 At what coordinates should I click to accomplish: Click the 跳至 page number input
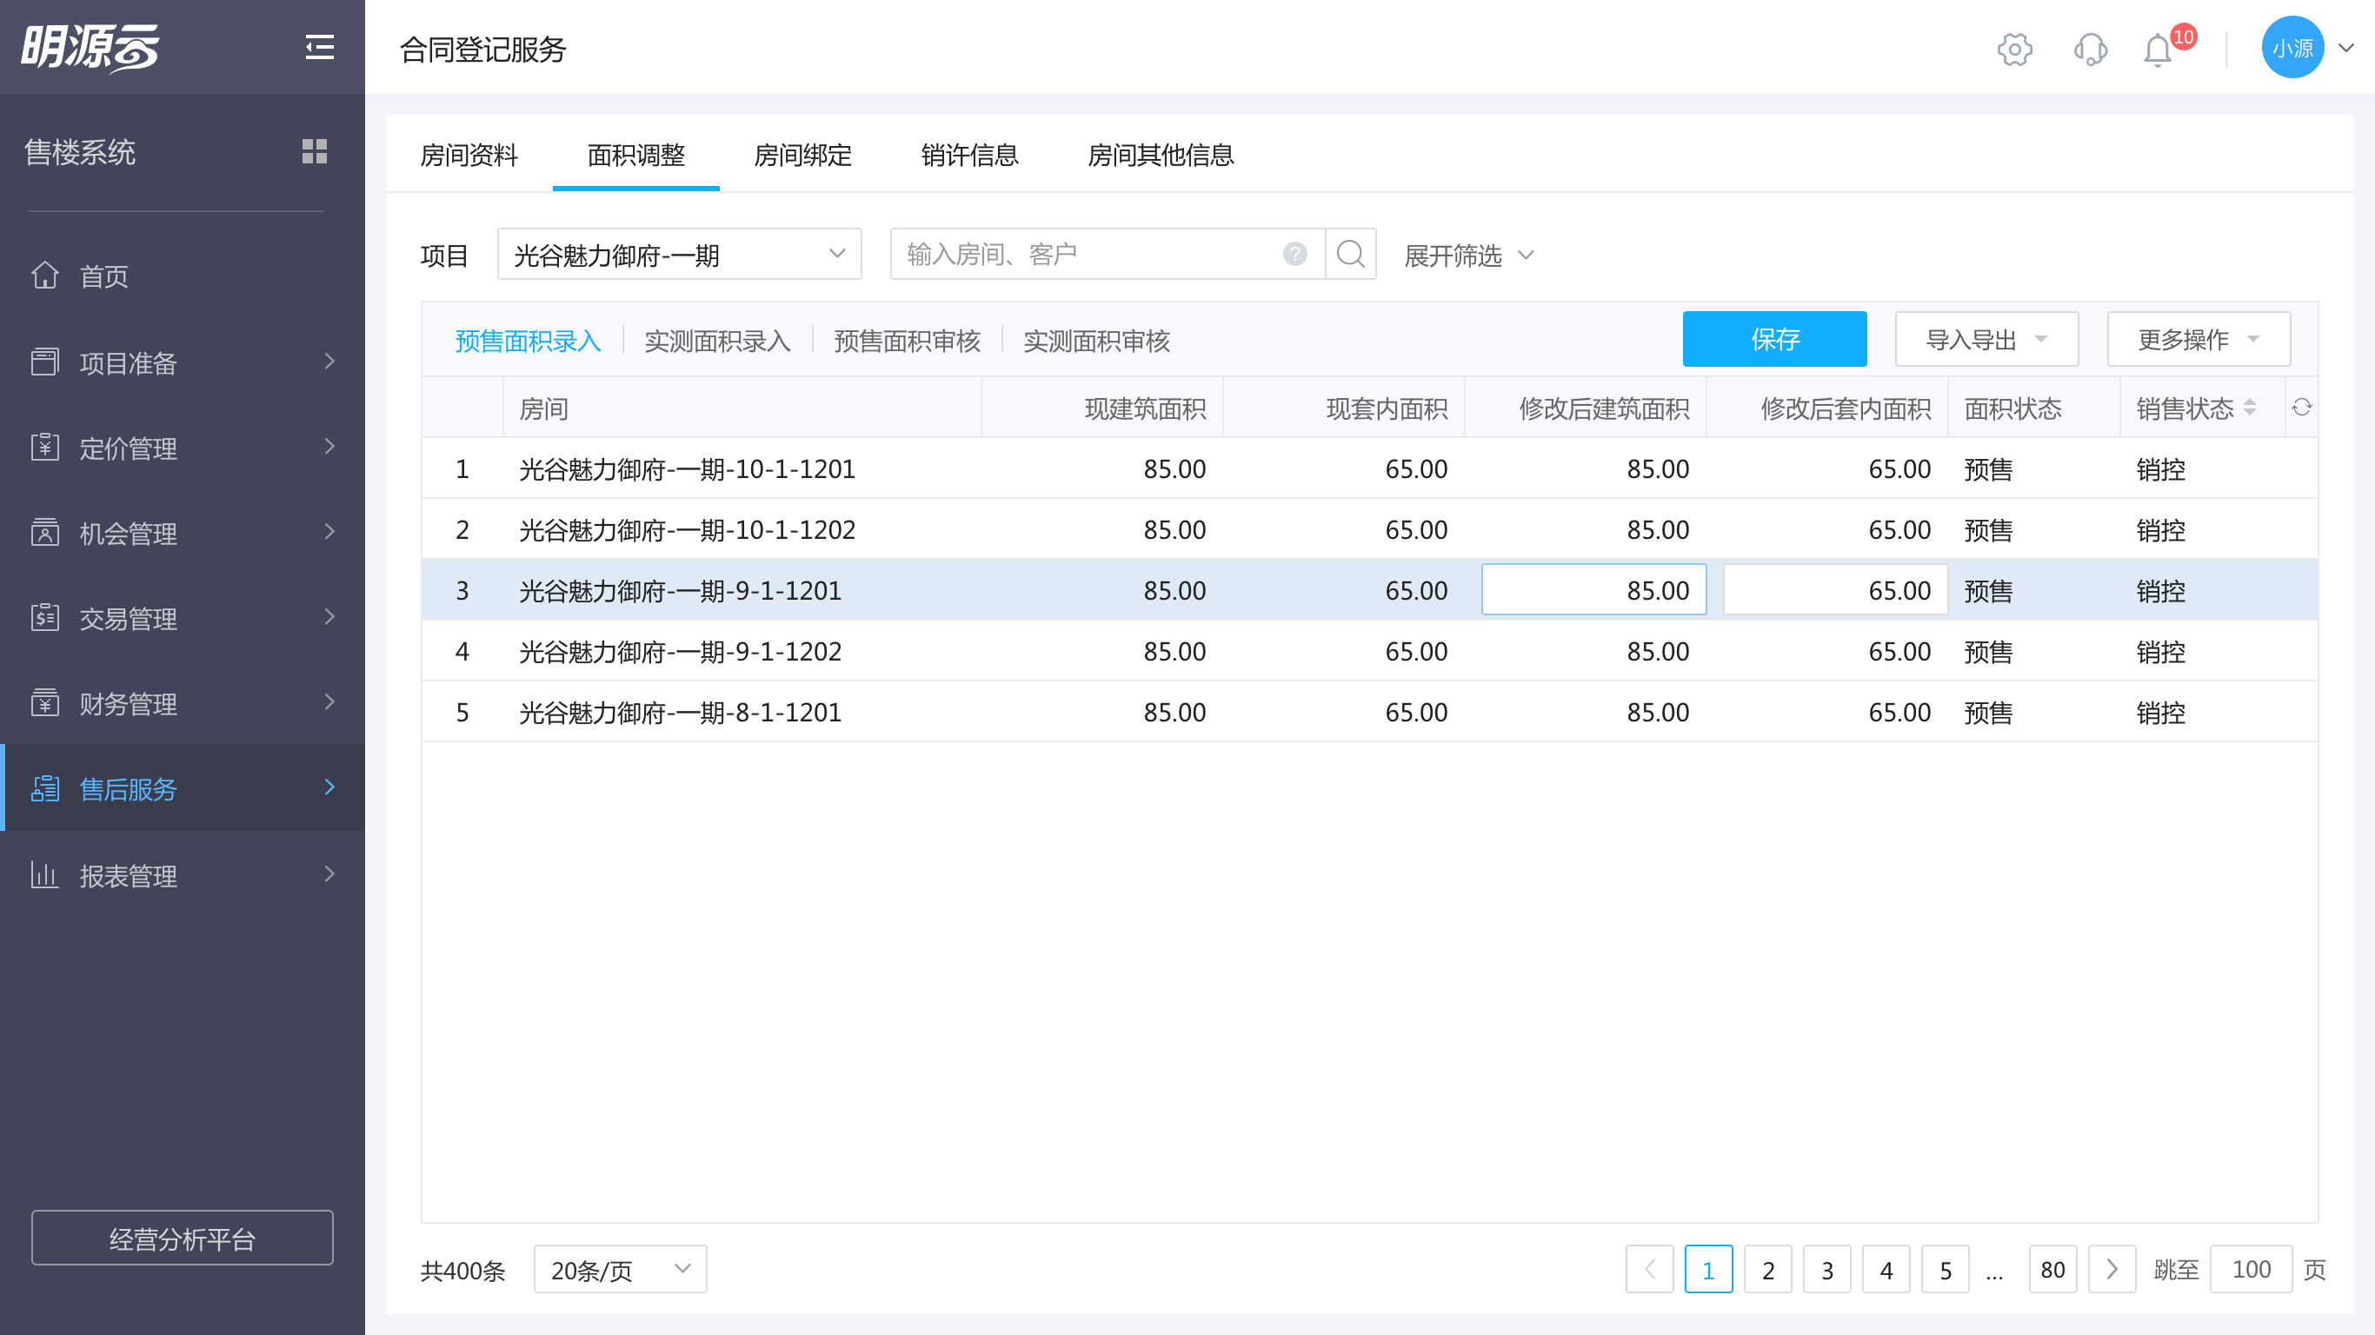[2251, 1270]
